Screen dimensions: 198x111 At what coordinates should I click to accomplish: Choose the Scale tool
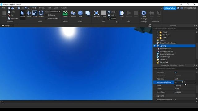(35, 14)
